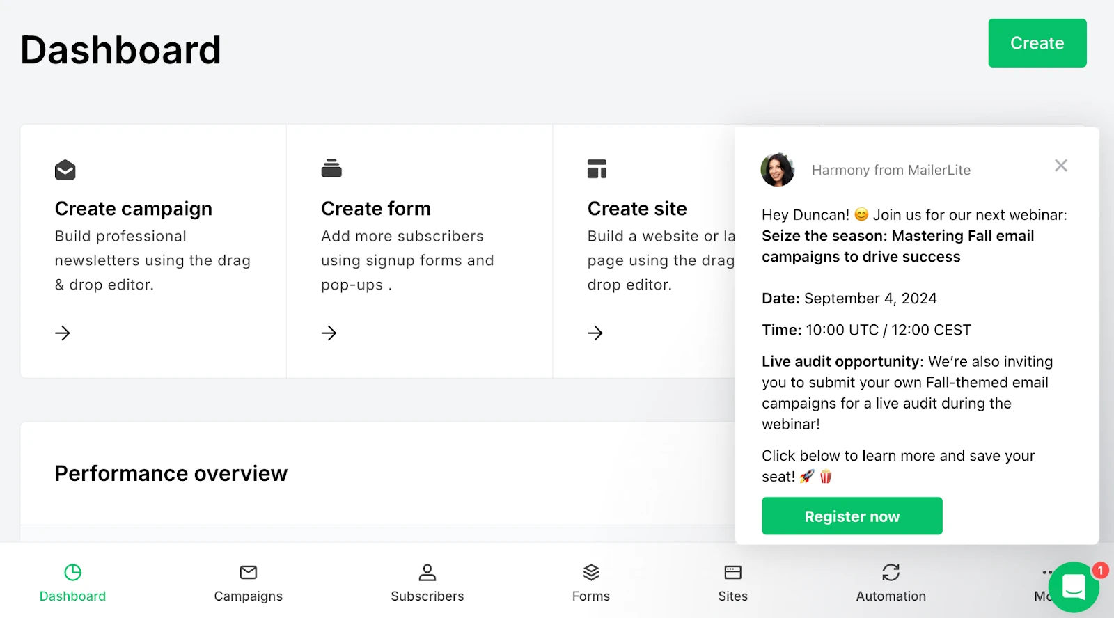1114x618 pixels.
Task: Click the Register now button
Action: point(852,516)
